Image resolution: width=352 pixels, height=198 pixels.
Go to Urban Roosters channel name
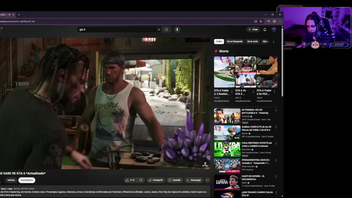[x=248, y=167]
